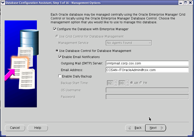Click the backup start minutes field
The height and width of the screenshot is (137, 194).
(122, 83)
